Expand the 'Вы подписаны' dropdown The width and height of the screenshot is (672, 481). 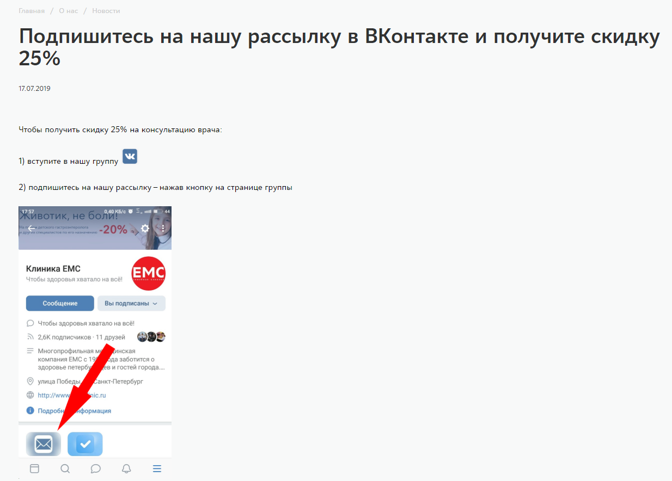click(x=131, y=304)
